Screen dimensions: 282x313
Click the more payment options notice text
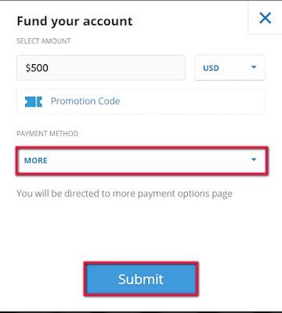[x=125, y=194]
